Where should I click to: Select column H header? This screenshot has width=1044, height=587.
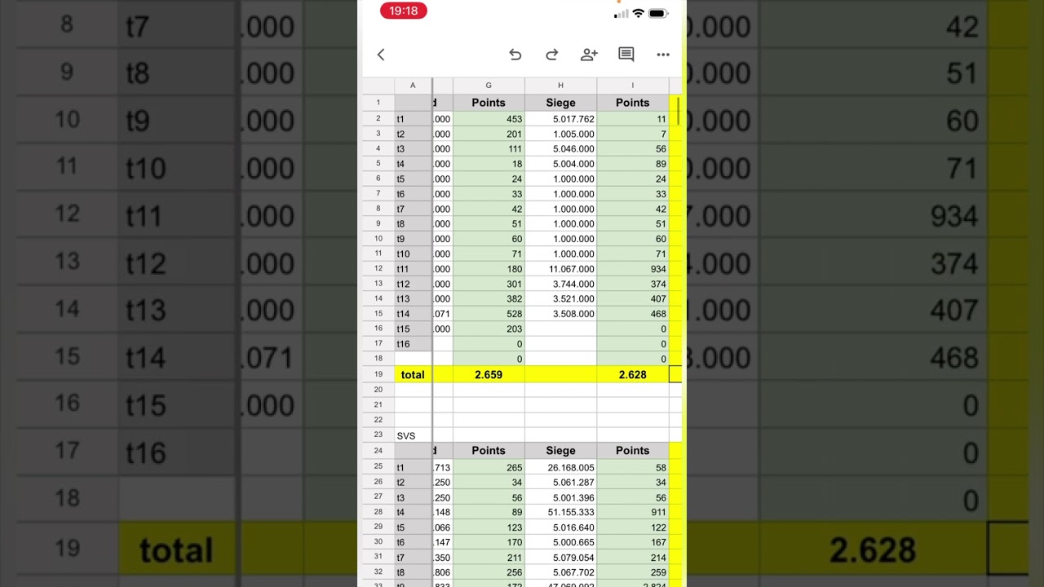(560, 86)
